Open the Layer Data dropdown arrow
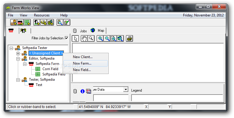The width and height of the screenshot is (234, 118). [x=126, y=90]
